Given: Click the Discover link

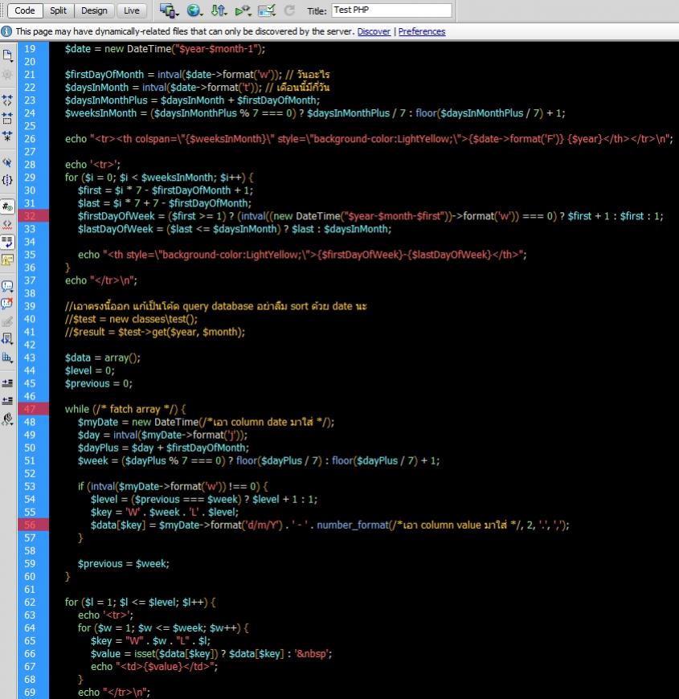Looking at the screenshot, I should click(374, 31).
